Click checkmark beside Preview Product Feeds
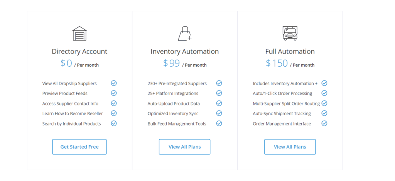This screenshot has height=181, width=395. 114,93
